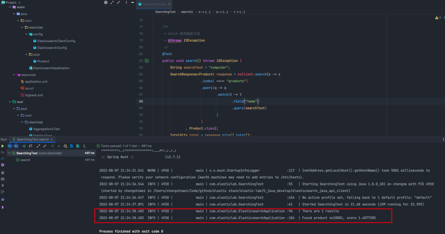Collapse all in Project panel

coord(118,2)
